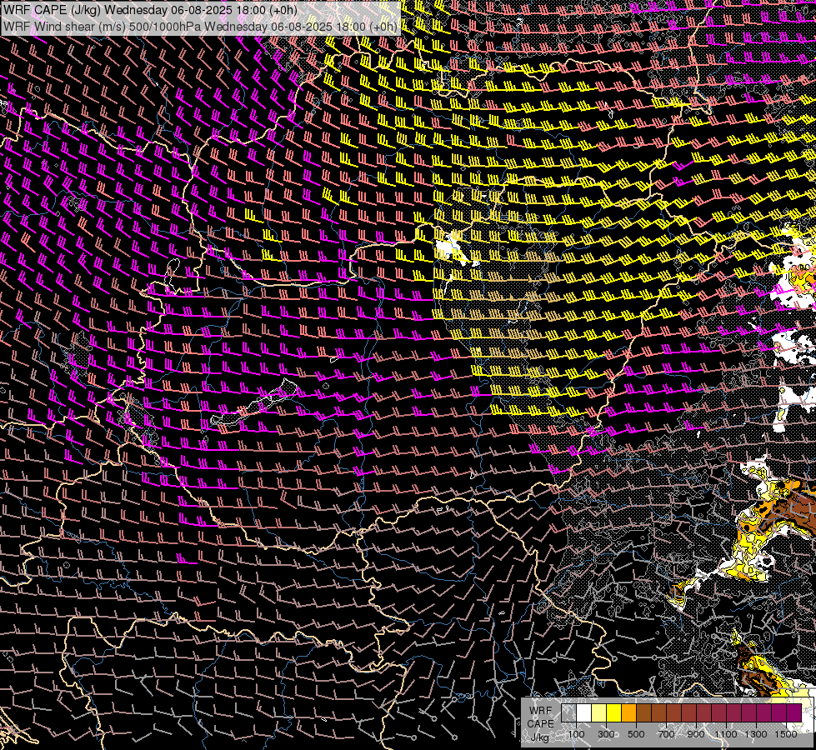This screenshot has height=750, width=816.
Task: Select the bright yellow CAPE legend swatch
Action: pos(614,712)
